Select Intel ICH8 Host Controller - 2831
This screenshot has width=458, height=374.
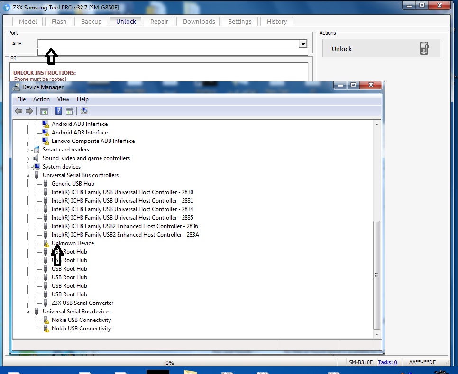(x=122, y=200)
